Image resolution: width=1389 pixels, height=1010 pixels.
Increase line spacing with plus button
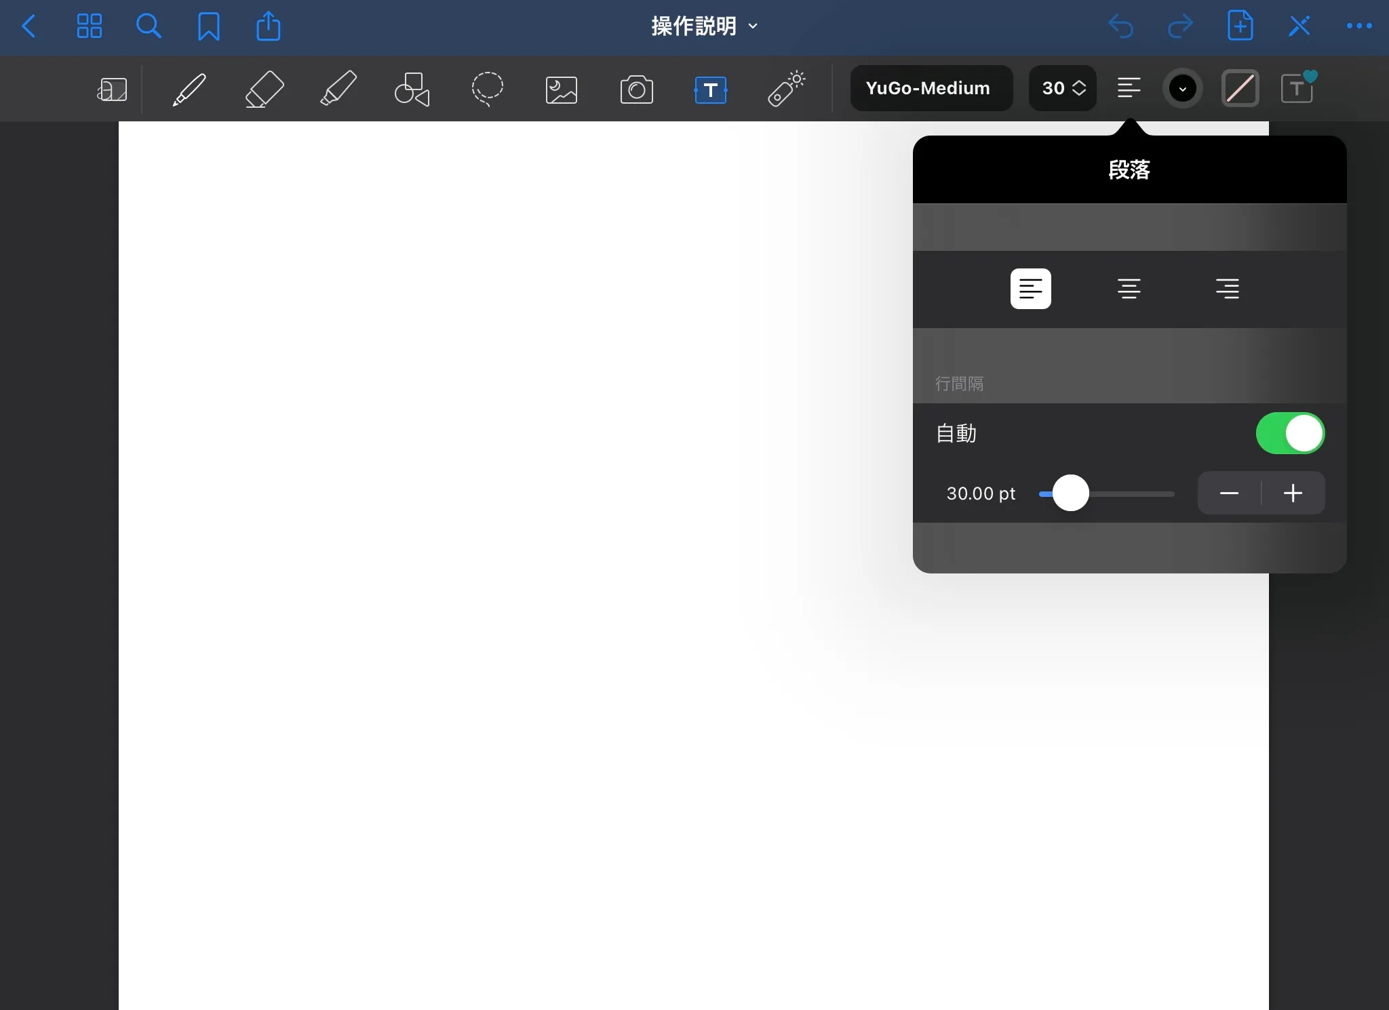[1293, 493]
